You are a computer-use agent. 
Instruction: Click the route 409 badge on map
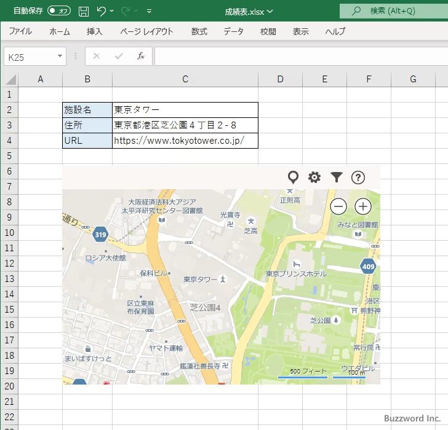click(368, 267)
